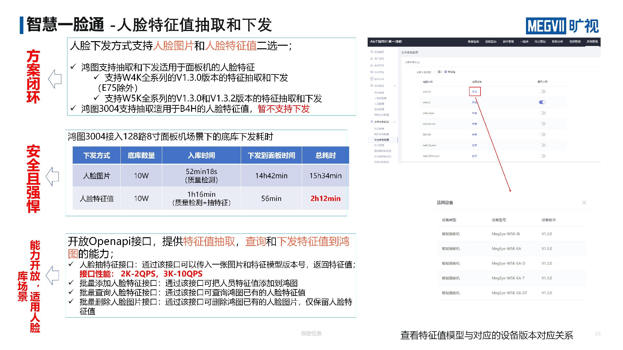Screen dimensions: 623x350
Task: Open 短信配置 in the sidebar
Action: pyautogui.click(x=379, y=129)
